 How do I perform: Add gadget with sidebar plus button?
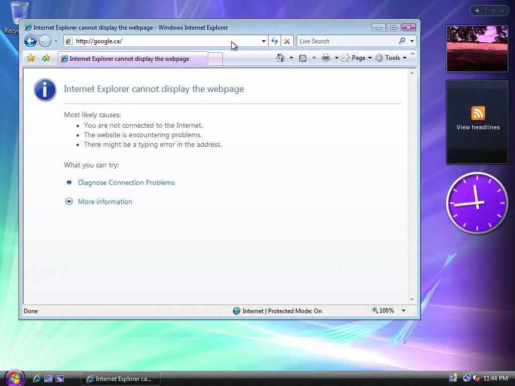point(477,11)
